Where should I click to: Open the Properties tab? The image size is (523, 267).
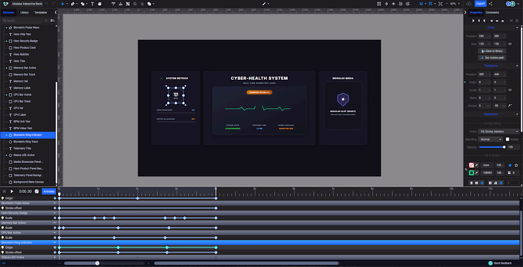pos(476,12)
